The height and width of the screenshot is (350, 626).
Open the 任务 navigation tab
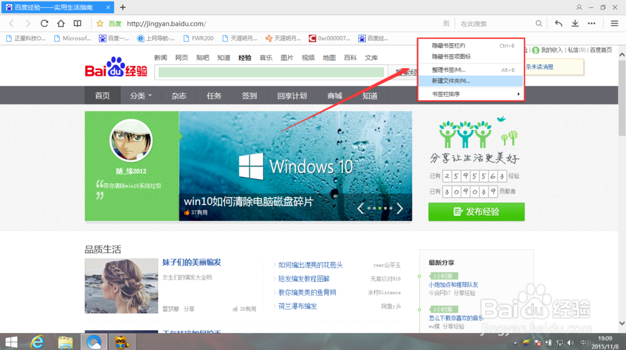pos(214,96)
